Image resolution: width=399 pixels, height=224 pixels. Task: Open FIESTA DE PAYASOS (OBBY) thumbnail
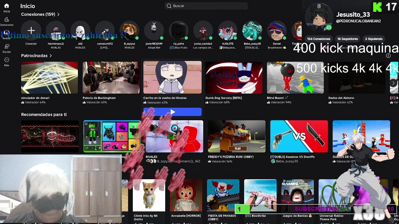coord(223,195)
